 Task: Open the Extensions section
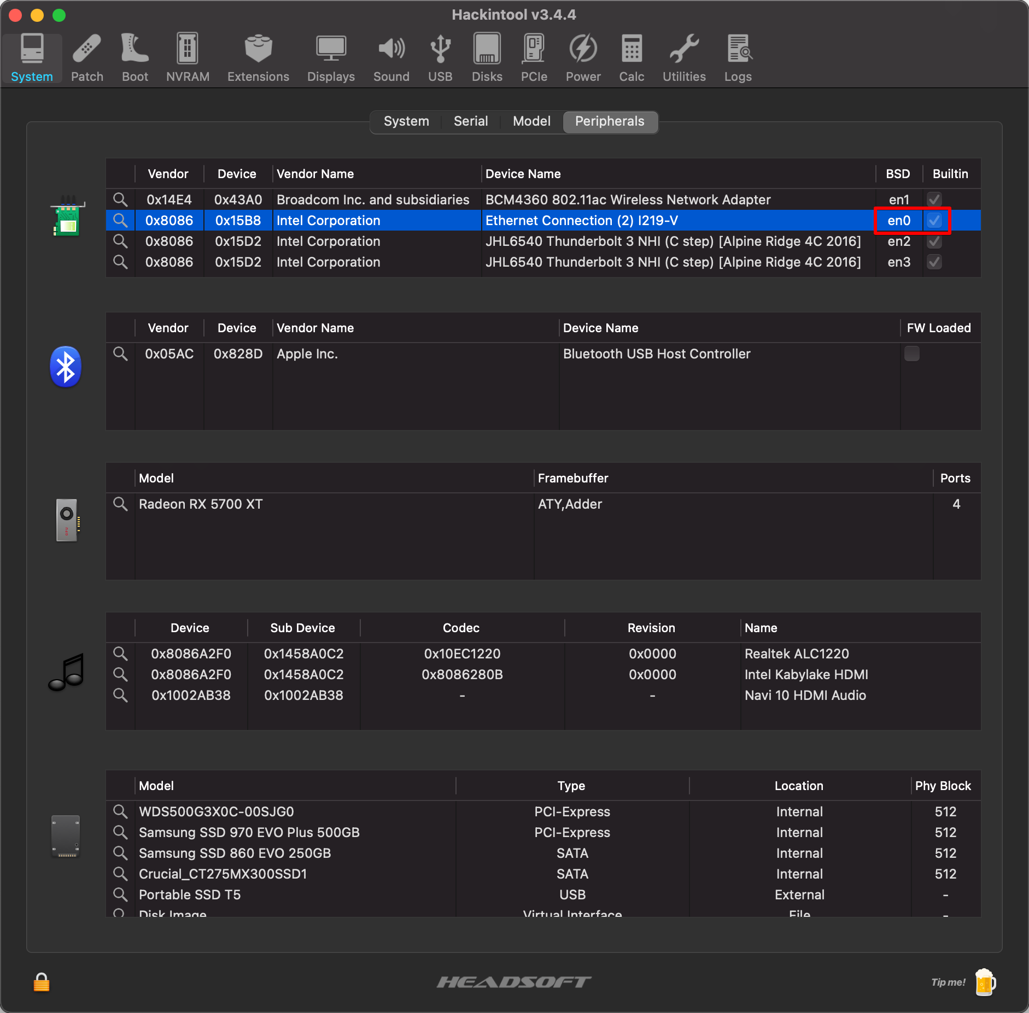click(258, 58)
